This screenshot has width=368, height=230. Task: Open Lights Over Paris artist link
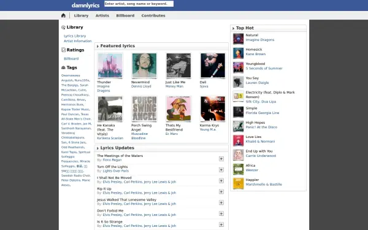(x=116, y=171)
